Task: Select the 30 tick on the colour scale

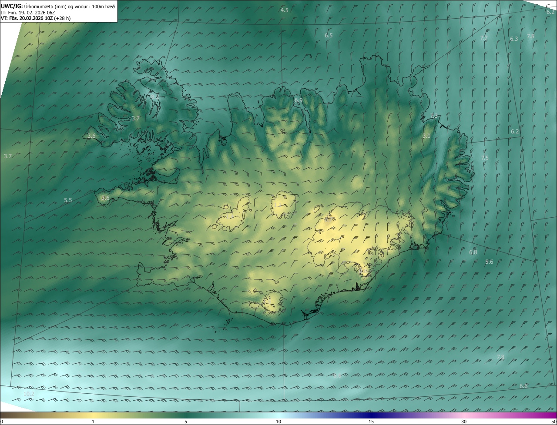Action: [464, 422]
